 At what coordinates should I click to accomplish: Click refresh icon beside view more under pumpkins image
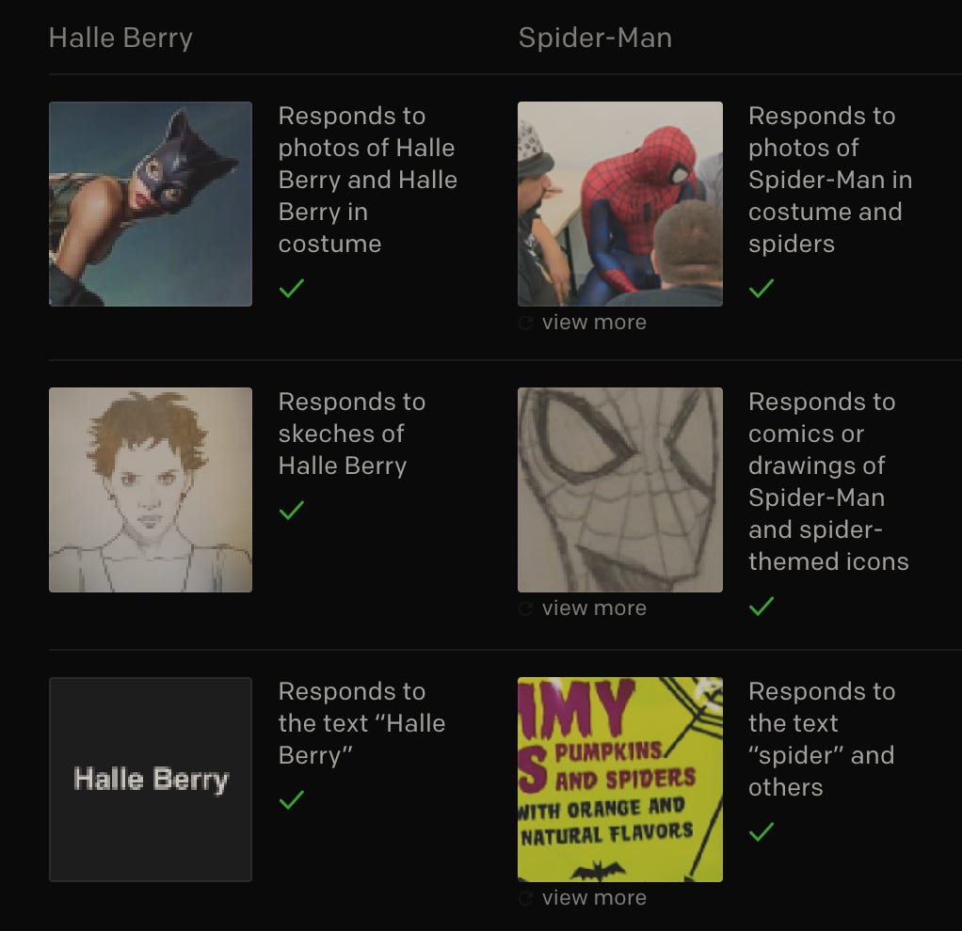[525, 898]
